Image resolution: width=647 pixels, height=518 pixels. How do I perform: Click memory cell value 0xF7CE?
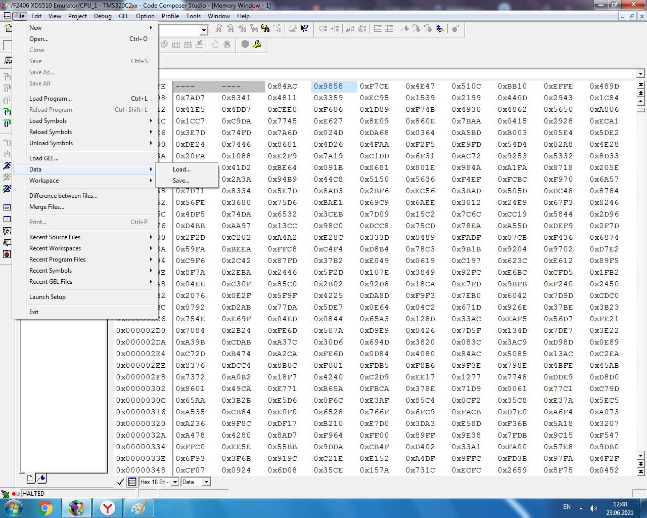(375, 87)
